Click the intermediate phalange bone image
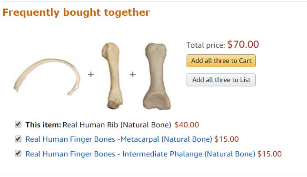The height and width of the screenshot is (177, 307). pyautogui.click(x=157, y=76)
